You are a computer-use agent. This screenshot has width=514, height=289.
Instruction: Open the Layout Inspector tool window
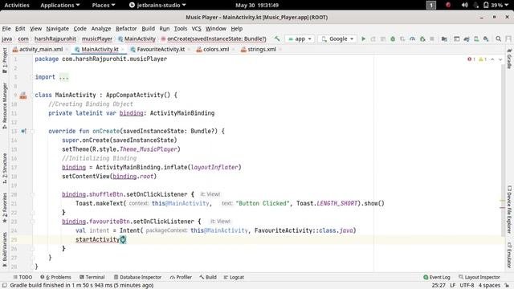click(479, 277)
